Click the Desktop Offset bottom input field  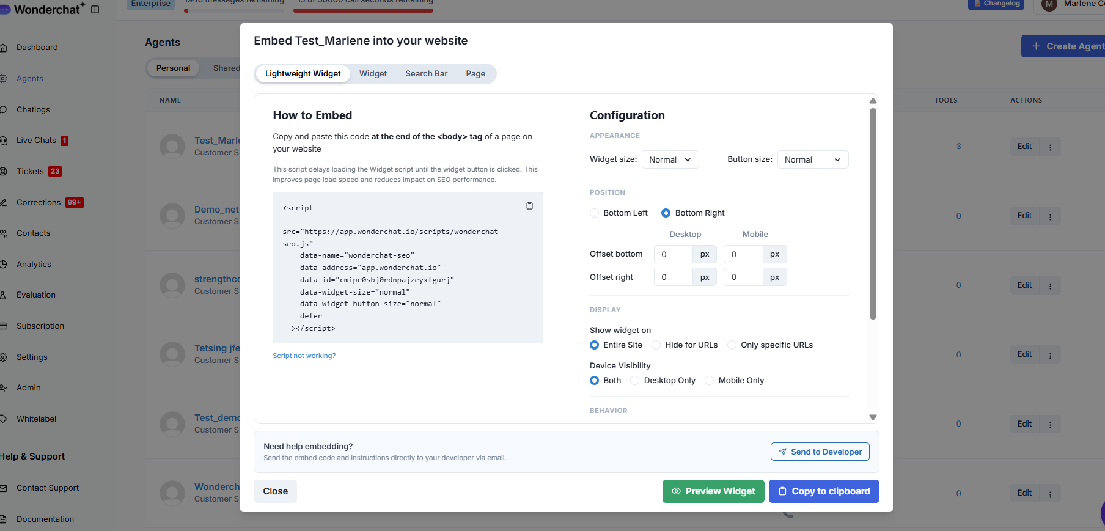[673, 255]
